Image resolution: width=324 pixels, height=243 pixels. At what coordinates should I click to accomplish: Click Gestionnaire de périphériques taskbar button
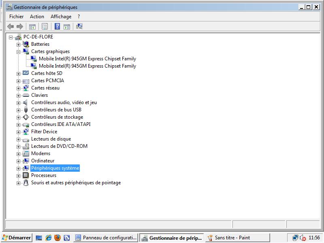tap(172, 238)
